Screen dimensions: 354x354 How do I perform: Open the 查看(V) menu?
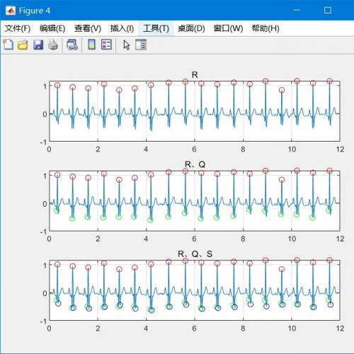coord(88,28)
